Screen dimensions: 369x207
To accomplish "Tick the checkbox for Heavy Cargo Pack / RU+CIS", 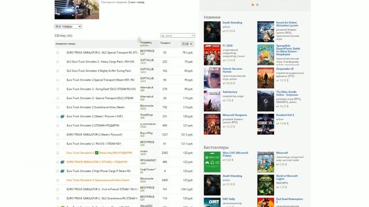I will point(58,62).
